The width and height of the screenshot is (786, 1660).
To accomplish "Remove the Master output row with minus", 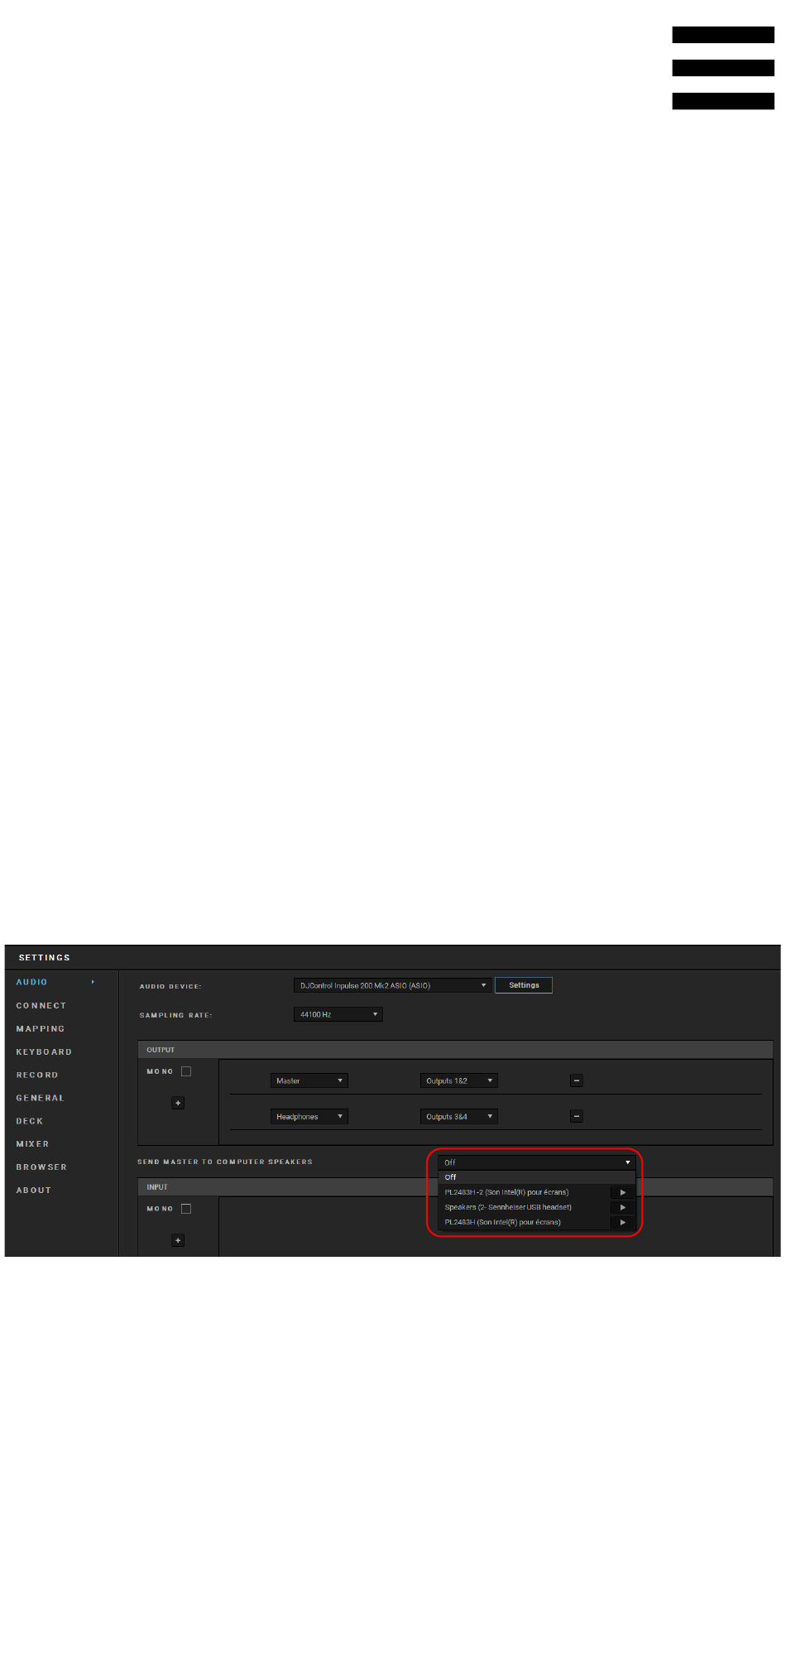I will pyautogui.click(x=577, y=1080).
